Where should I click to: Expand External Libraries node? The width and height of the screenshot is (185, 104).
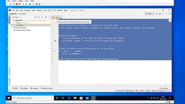click(11, 28)
